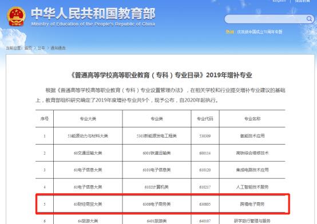The width and height of the screenshot is (317, 224).
Task: Select 61电子信息大类 in the 610120 row
Action: [x=88, y=170]
